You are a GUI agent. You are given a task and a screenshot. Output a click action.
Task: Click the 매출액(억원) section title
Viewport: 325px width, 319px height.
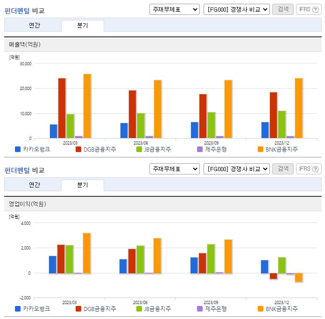click(25, 44)
